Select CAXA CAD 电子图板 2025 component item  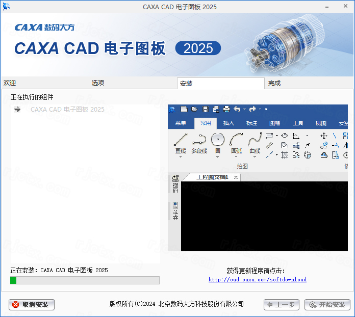click(67, 109)
